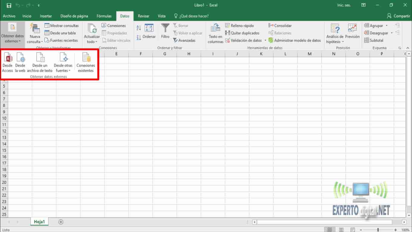Image resolution: width=412 pixels, height=232 pixels.
Task: Open the Previsión chart icon
Action: 352,28
